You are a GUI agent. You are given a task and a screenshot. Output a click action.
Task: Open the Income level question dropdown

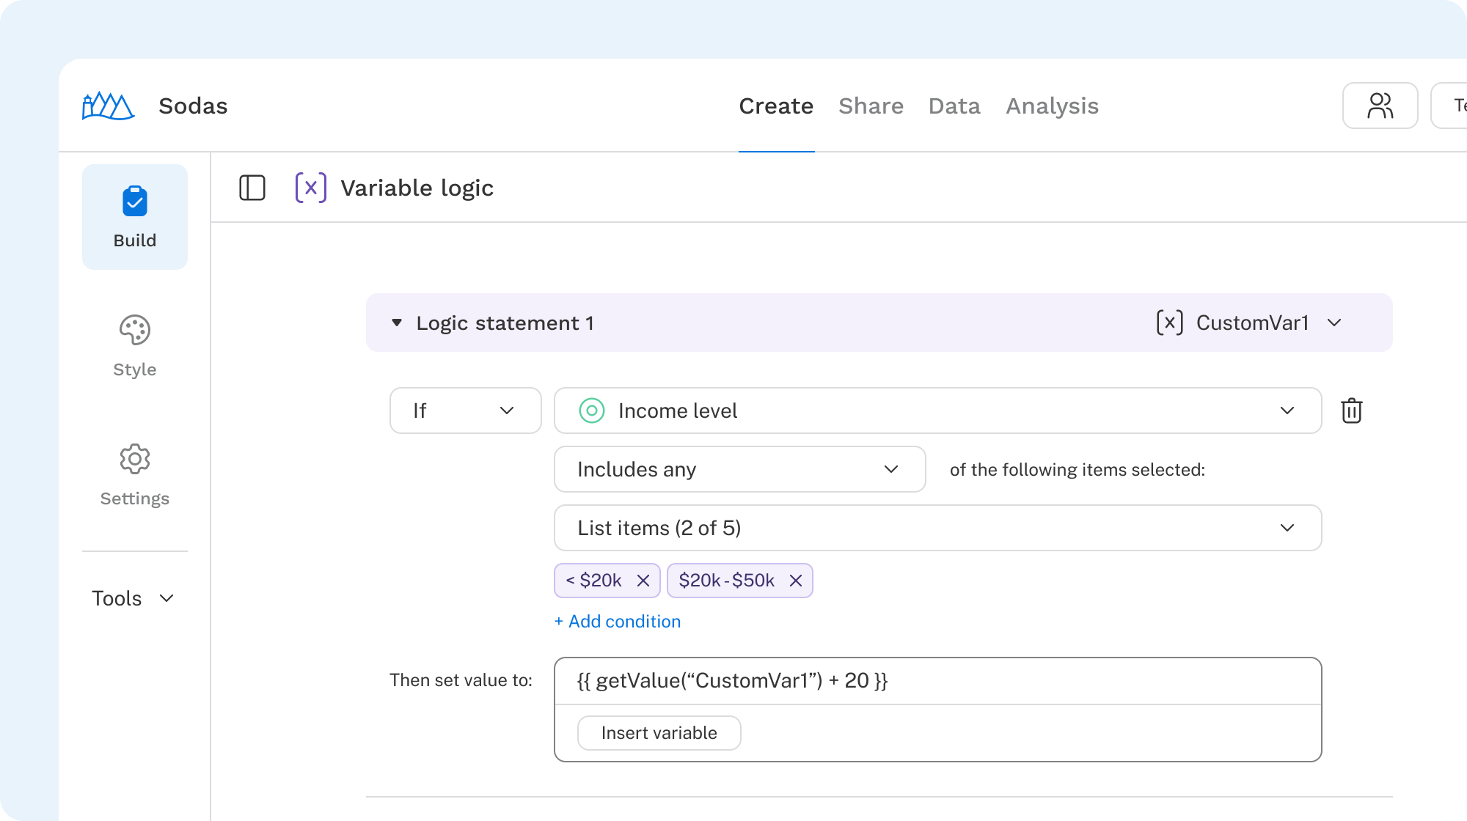point(938,410)
